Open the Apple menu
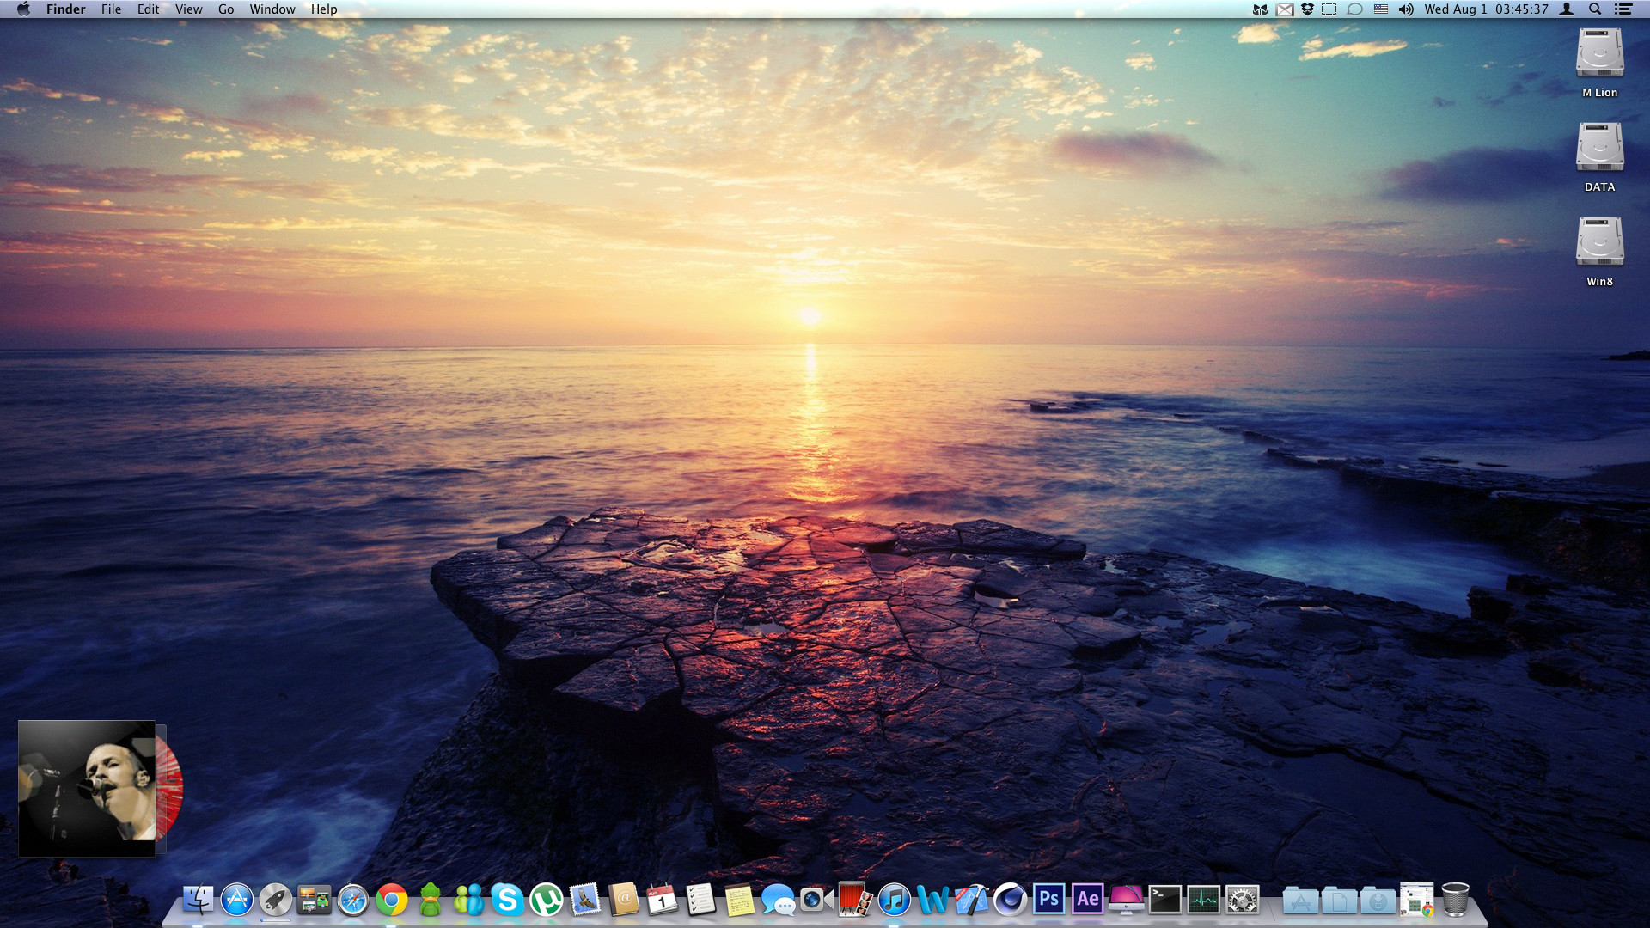 tap(23, 9)
